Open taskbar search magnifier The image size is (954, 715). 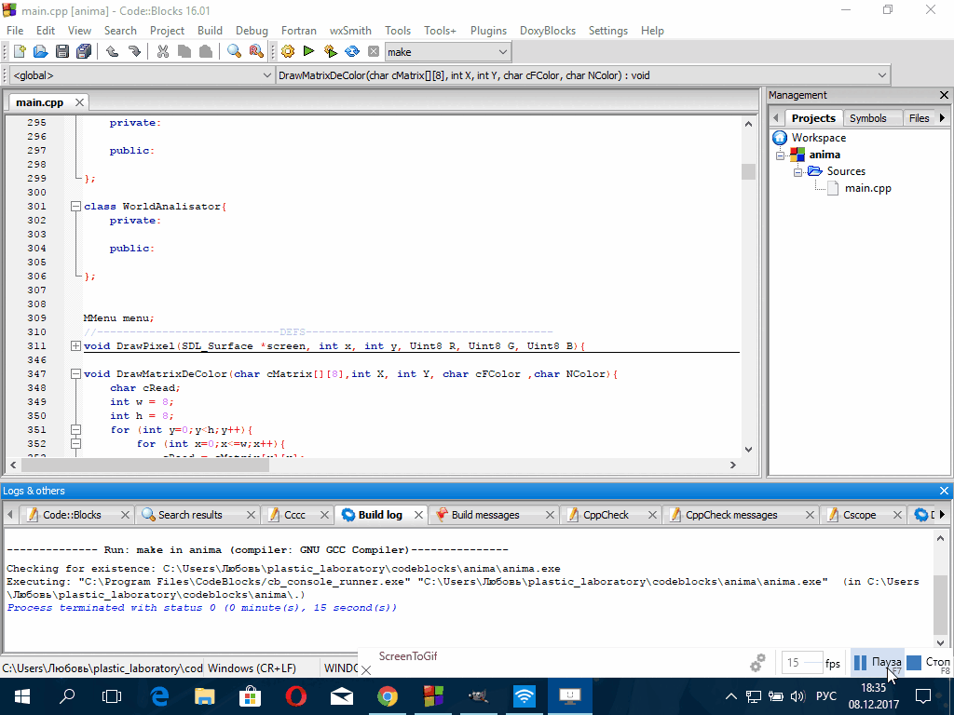(x=67, y=696)
